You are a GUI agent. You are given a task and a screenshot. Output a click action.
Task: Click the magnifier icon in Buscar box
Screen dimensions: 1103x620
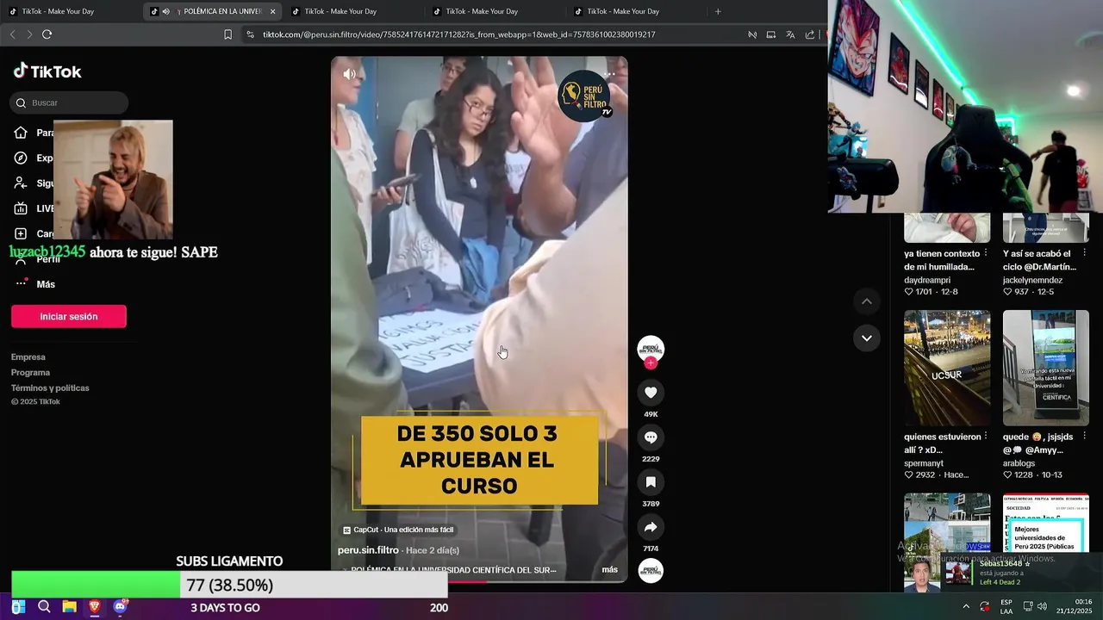[22, 103]
